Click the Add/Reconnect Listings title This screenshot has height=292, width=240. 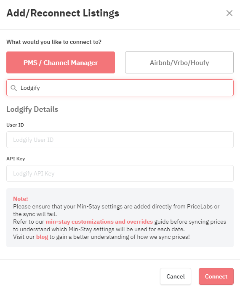pos(63,13)
